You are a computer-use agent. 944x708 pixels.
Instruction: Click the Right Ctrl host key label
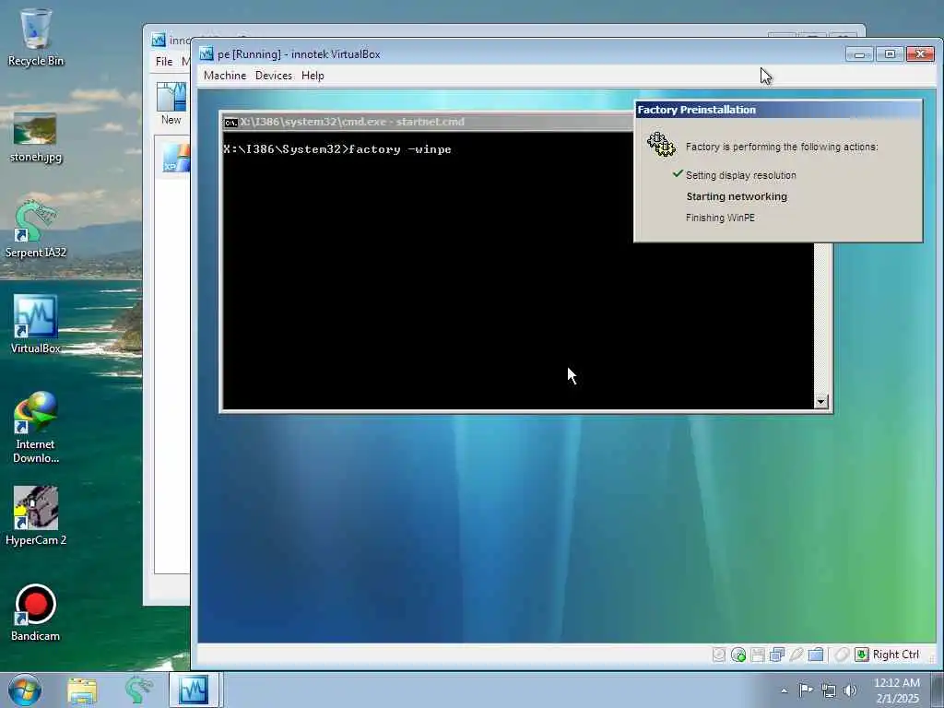coord(896,655)
